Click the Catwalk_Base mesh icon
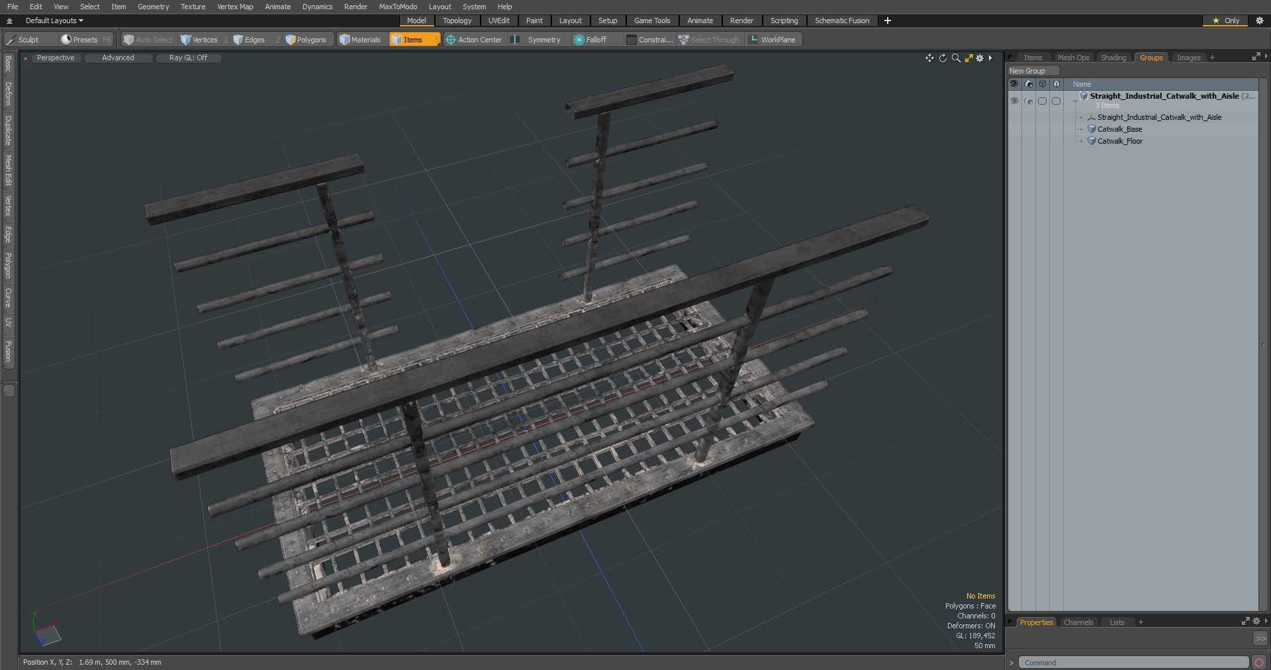The width and height of the screenshot is (1271, 670). [x=1092, y=129]
